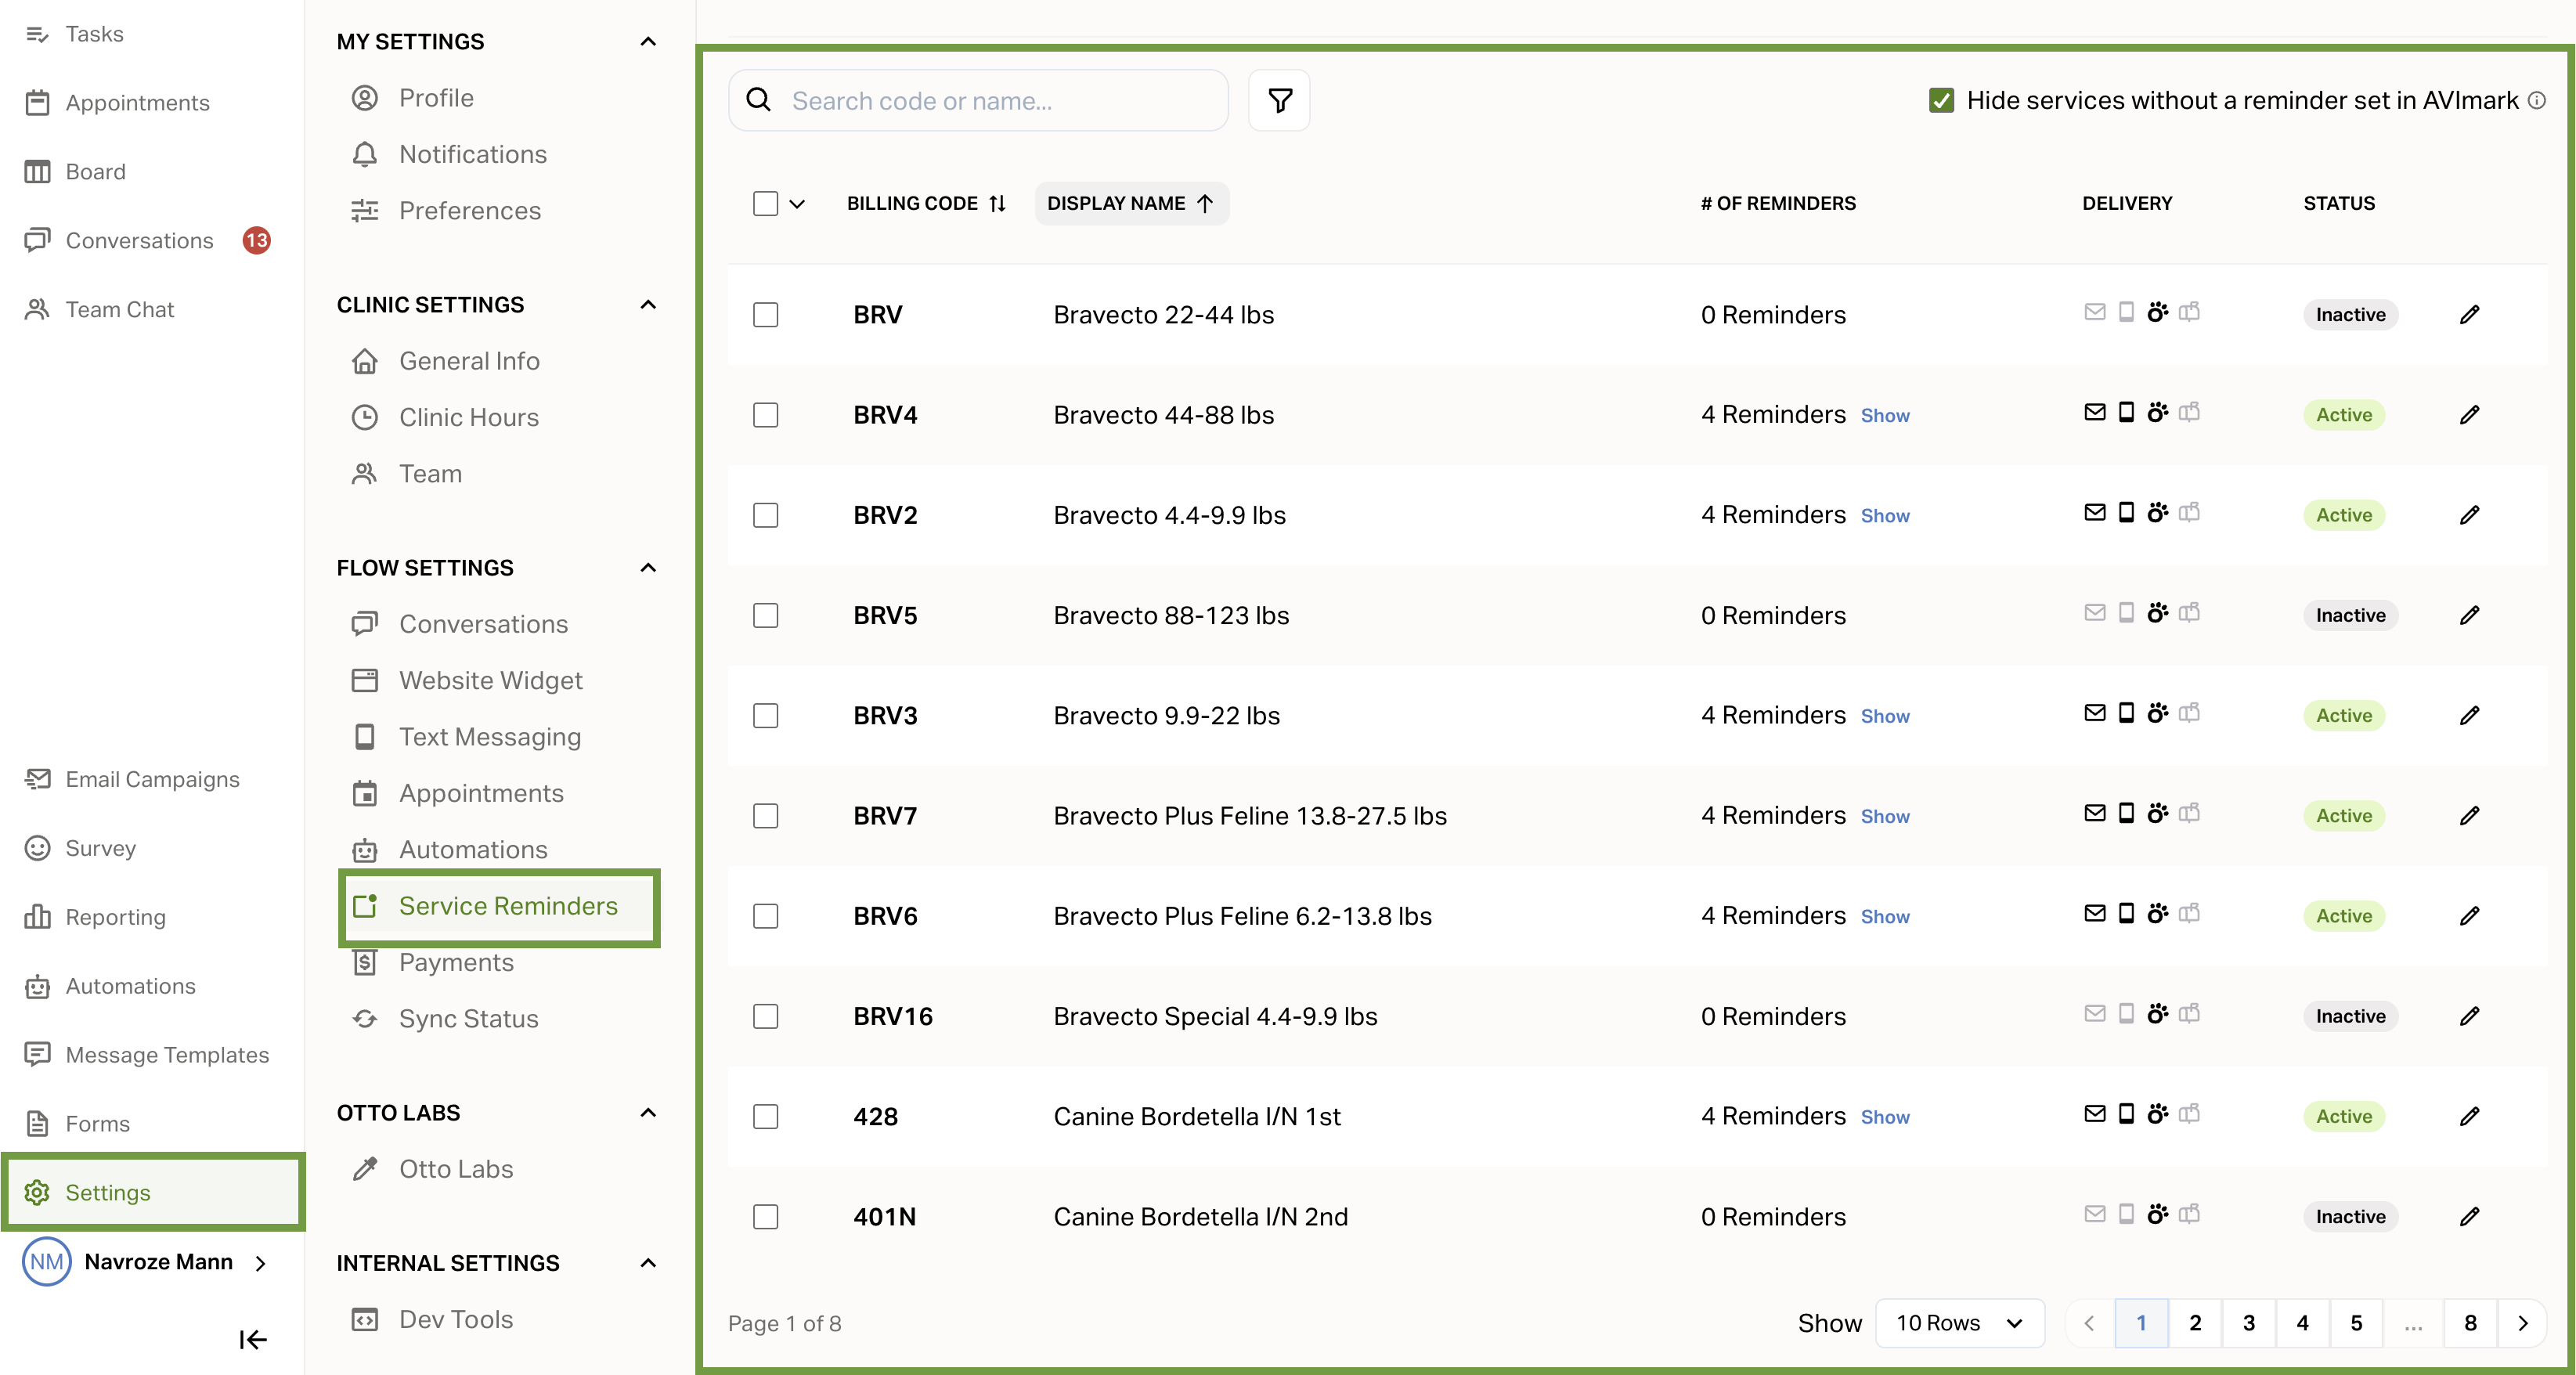Go to page 5
Viewport: 2576px width, 1375px height.
2356,1323
